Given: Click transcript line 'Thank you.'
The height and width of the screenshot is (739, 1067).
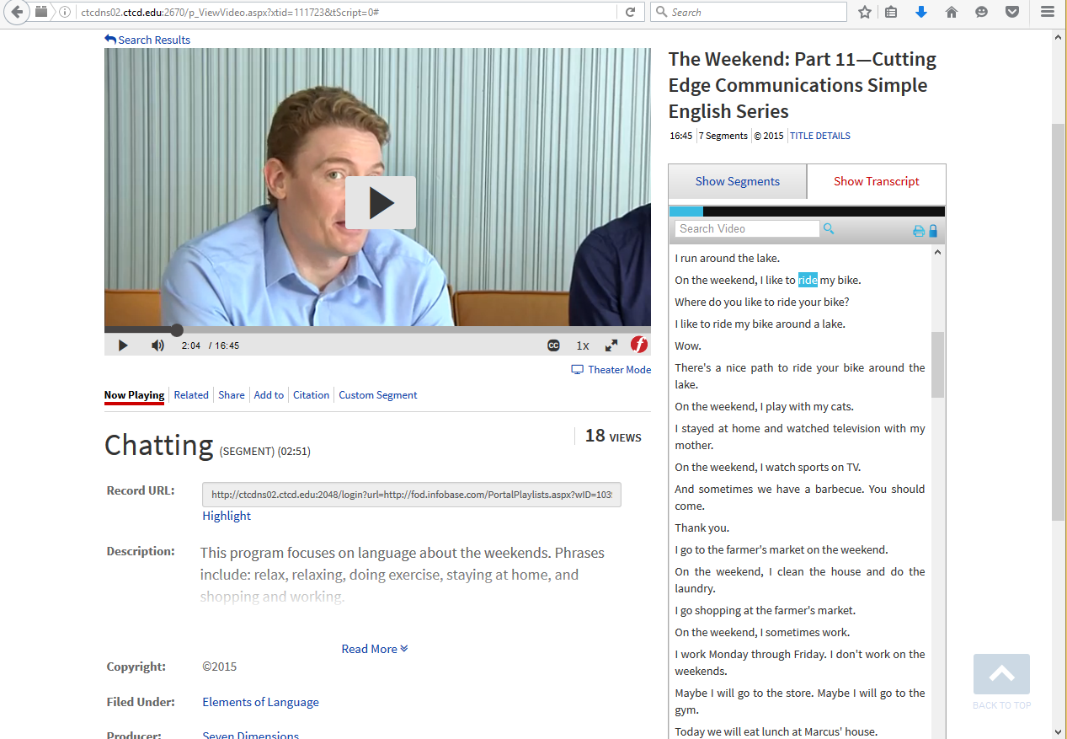Looking at the screenshot, I should click(x=702, y=528).
